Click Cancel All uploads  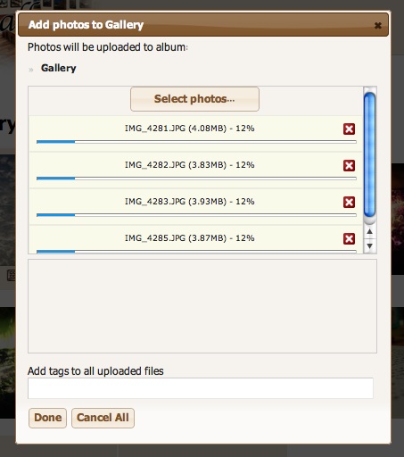103,418
